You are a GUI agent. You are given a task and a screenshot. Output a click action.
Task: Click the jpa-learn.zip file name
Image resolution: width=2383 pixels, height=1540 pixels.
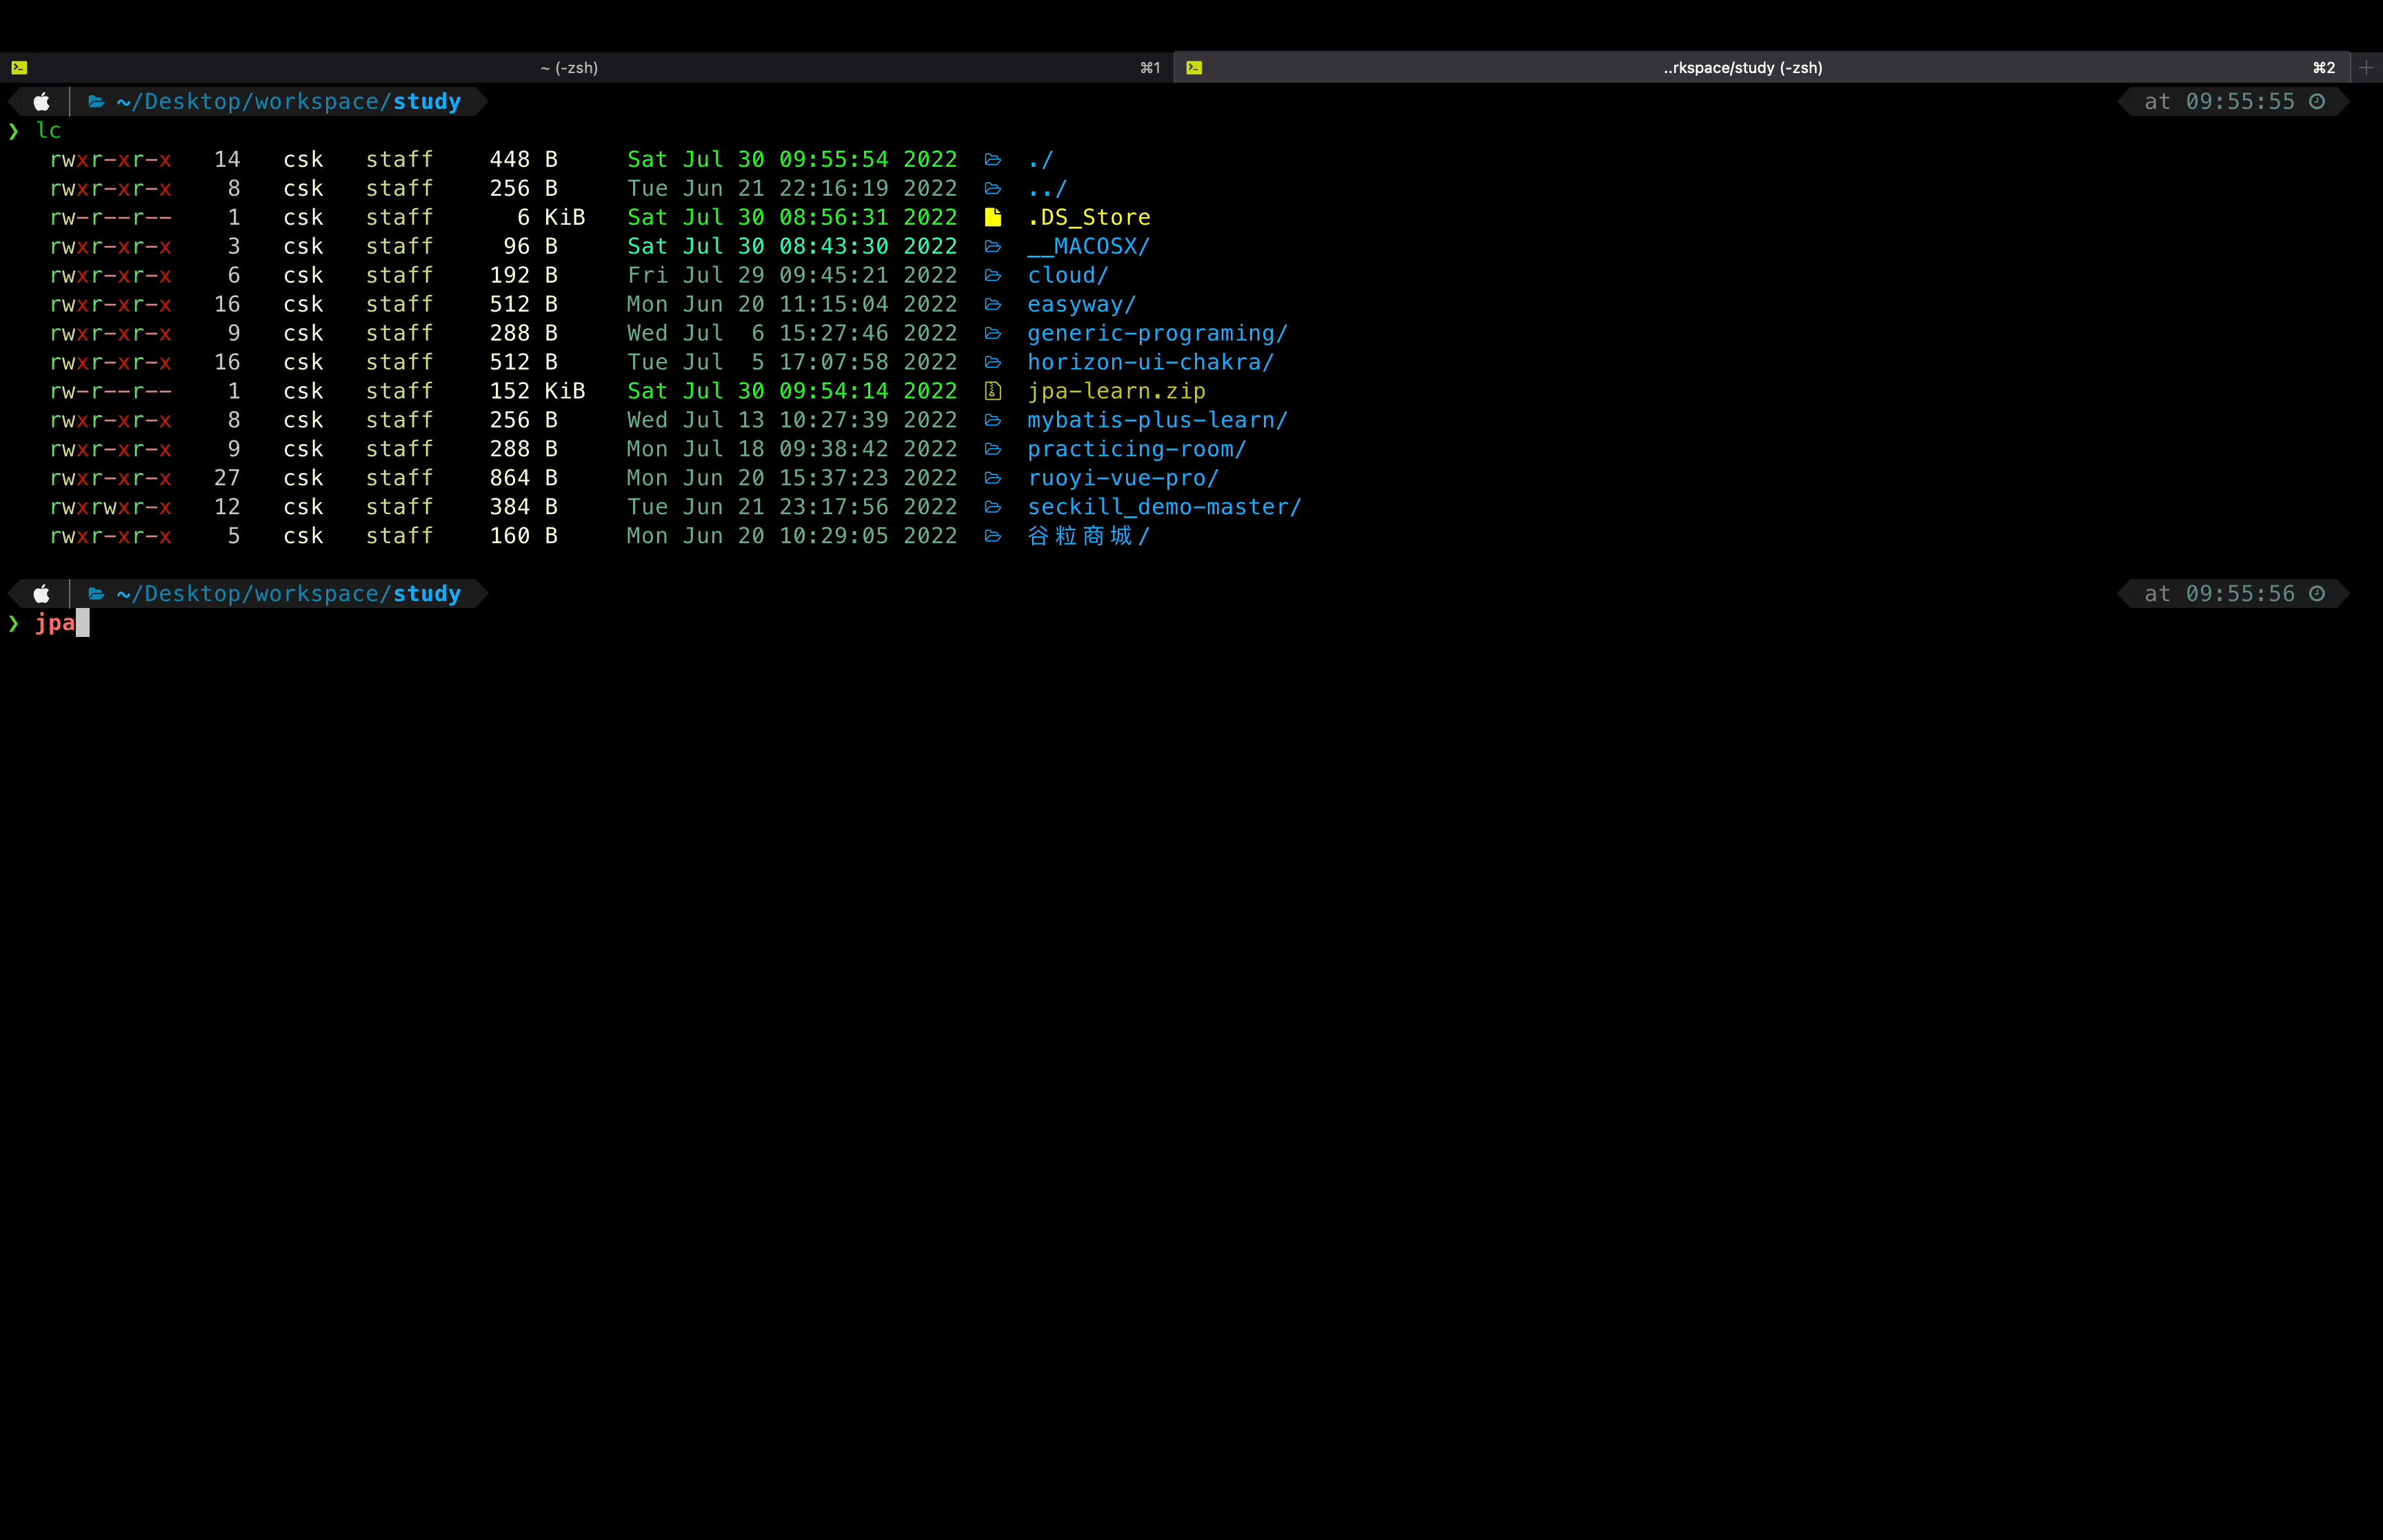pyautogui.click(x=1116, y=391)
